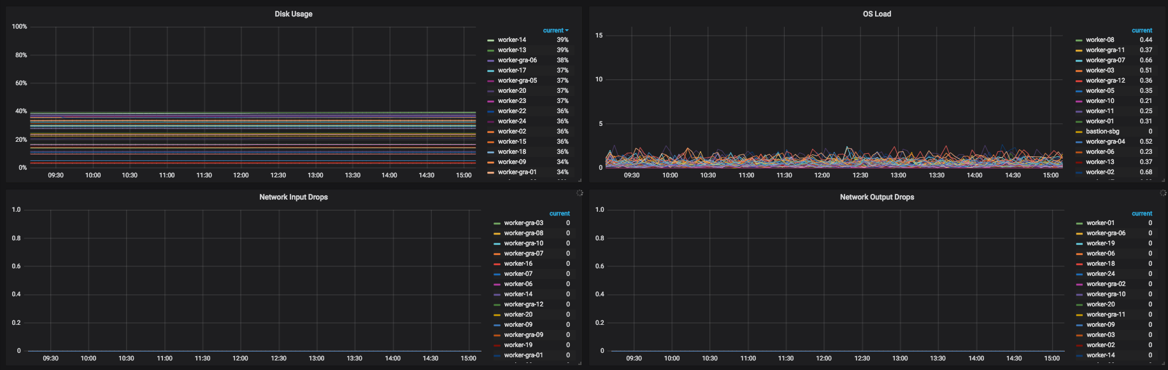Open color picker for worker-14 in Disk Usage legend
The width and height of the screenshot is (1168, 370).
pyautogui.click(x=490, y=40)
